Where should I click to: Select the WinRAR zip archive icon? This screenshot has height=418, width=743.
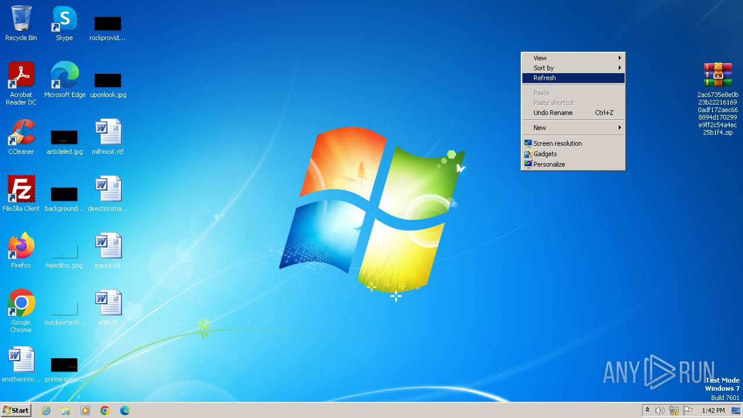pyautogui.click(x=718, y=99)
